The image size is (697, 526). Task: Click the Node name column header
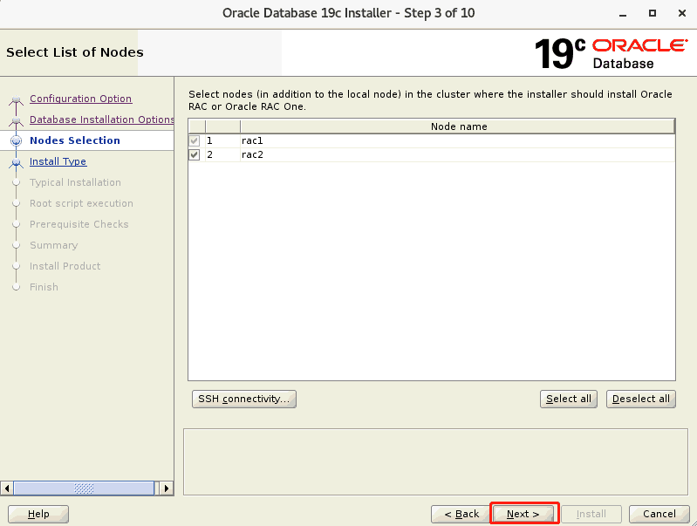click(458, 126)
